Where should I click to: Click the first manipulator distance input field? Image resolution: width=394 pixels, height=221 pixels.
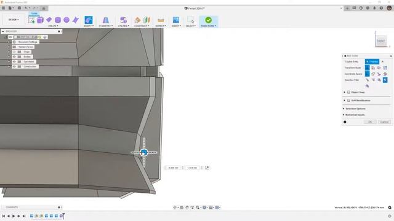click(x=173, y=168)
